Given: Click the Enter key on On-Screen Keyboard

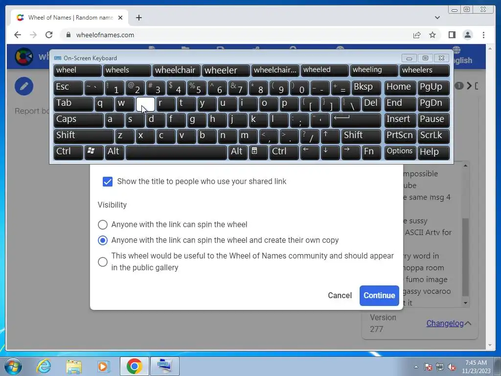Looking at the screenshot, I should (x=356, y=120).
